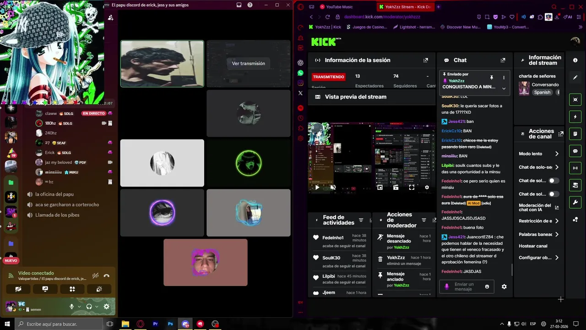Open Discord user settings gear
586x330 pixels.
[107, 307]
